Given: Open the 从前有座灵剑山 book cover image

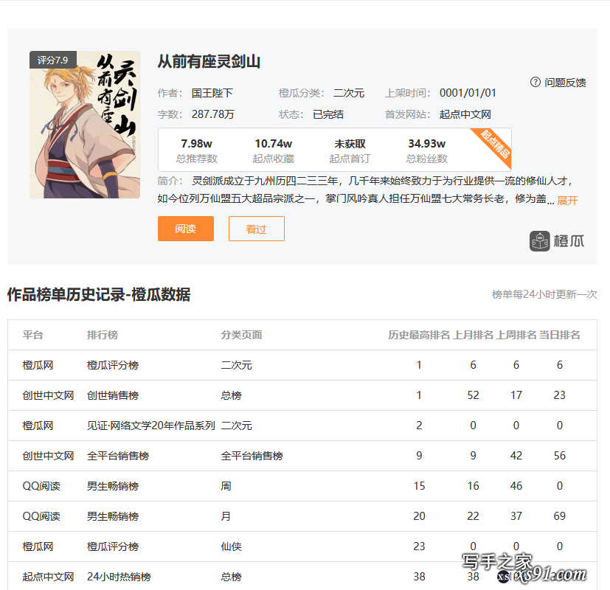Looking at the screenshot, I should tap(85, 125).
